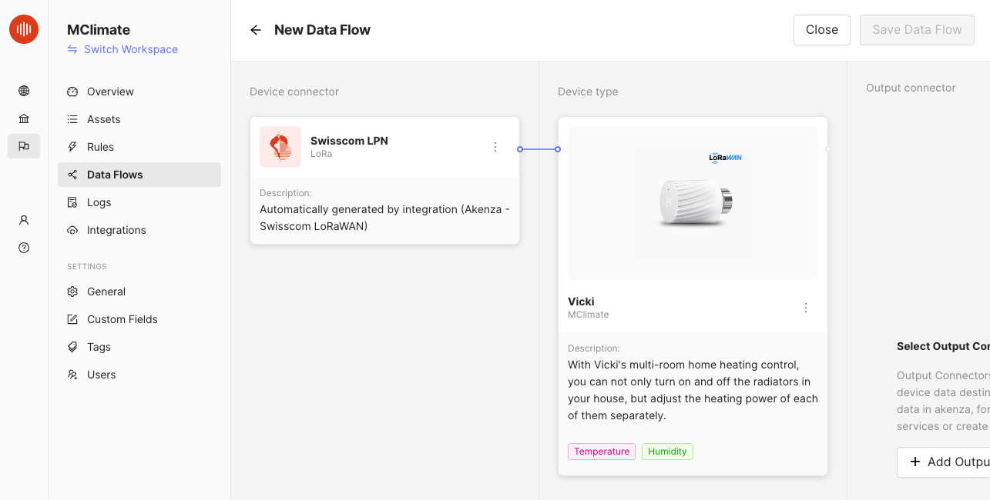The width and height of the screenshot is (990, 500).
Task: Click the SETTINGS section header
Action: (x=87, y=266)
